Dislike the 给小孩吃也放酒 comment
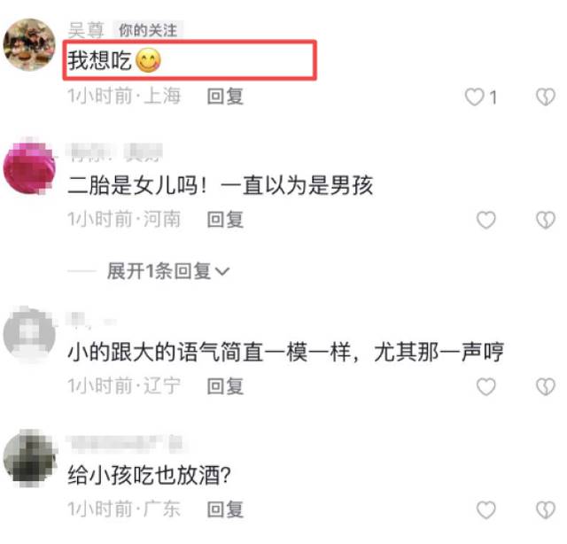Screen dimensions: 567x544 (x=546, y=509)
